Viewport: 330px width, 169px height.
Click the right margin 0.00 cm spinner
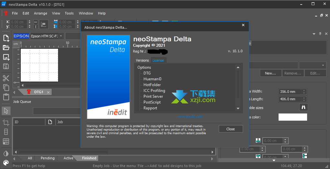pos(304,149)
